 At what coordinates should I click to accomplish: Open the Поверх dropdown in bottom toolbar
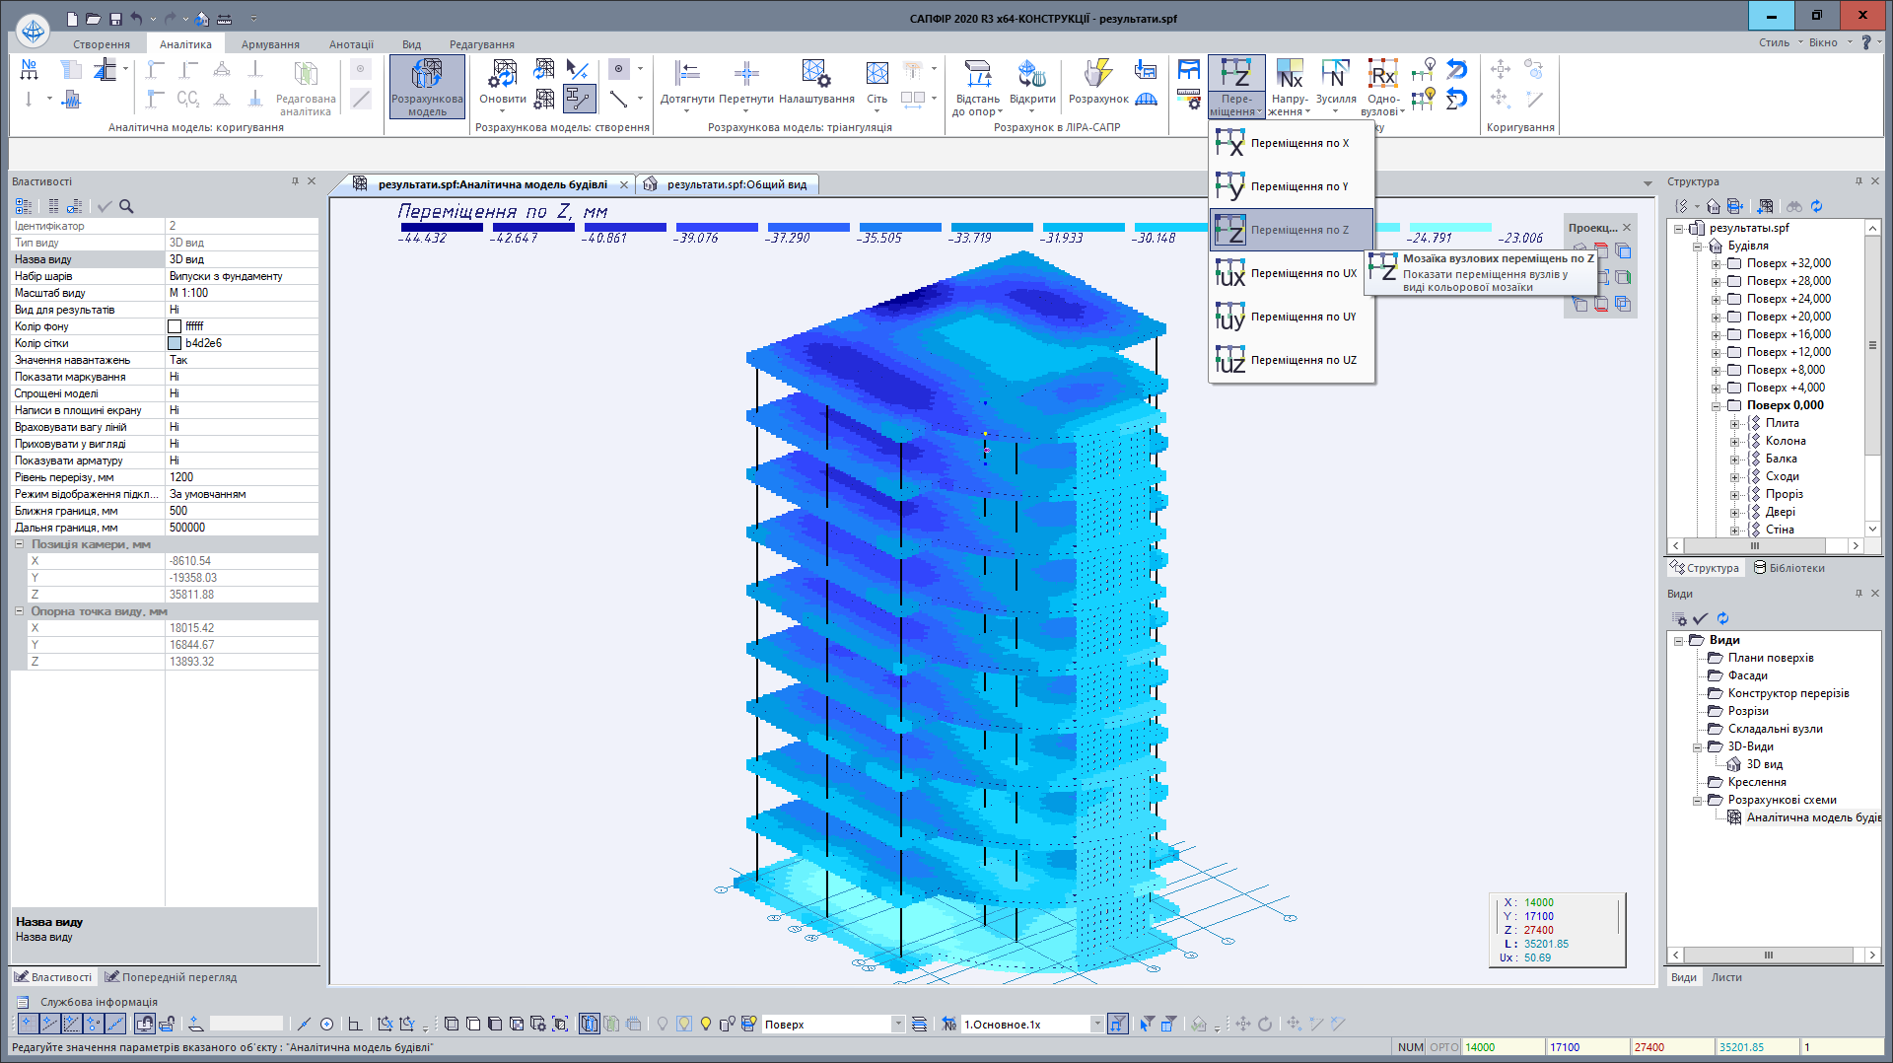pyautogui.click(x=897, y=1025)
